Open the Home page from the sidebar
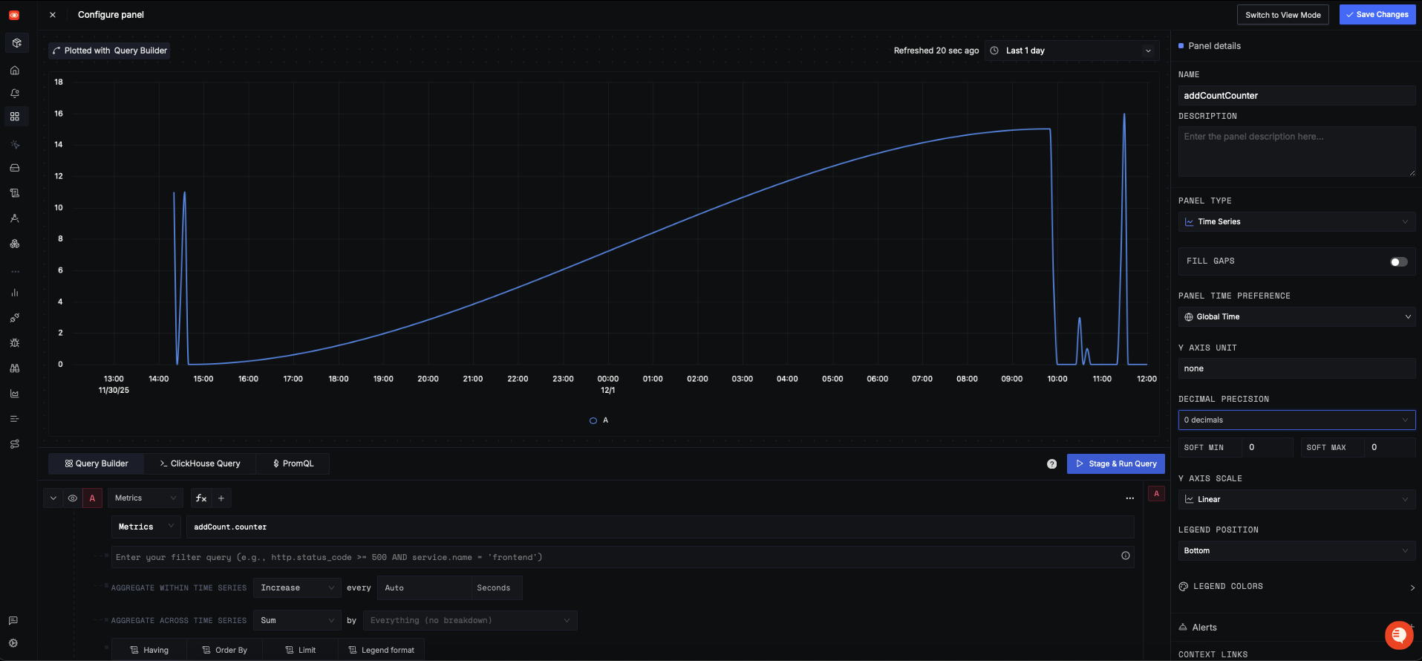The height and width of the screenshot is (661, 1422). tap(14, 71)
